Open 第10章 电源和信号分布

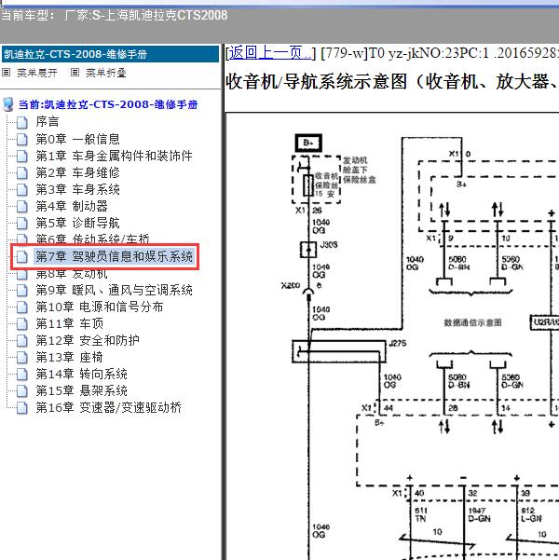point(100,307)
